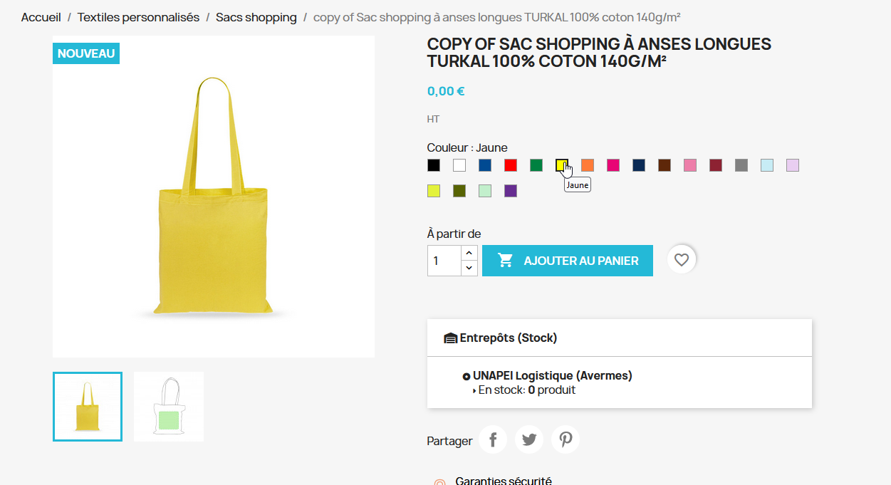
Task: Choose the orange color swatch
Action: (x=588, y=165)
